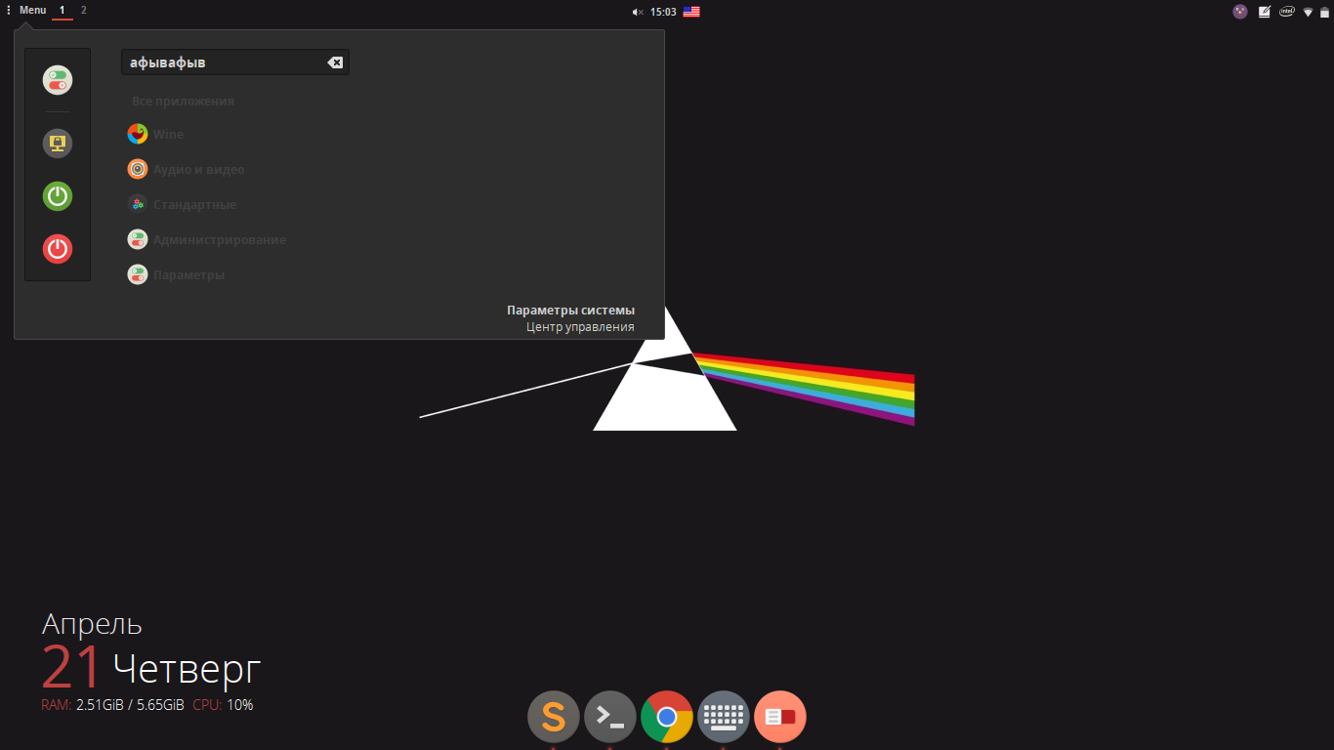Click the Menu button in top panel

pos(32,10)
